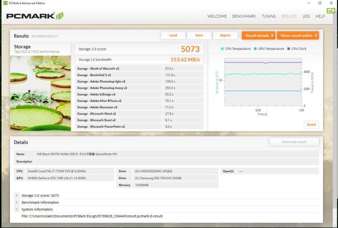Select Storage - Adobe InDesign v2 row

pos(139,95)
